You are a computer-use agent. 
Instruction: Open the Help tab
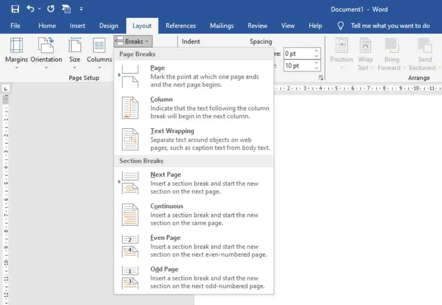tap(315, 25)
